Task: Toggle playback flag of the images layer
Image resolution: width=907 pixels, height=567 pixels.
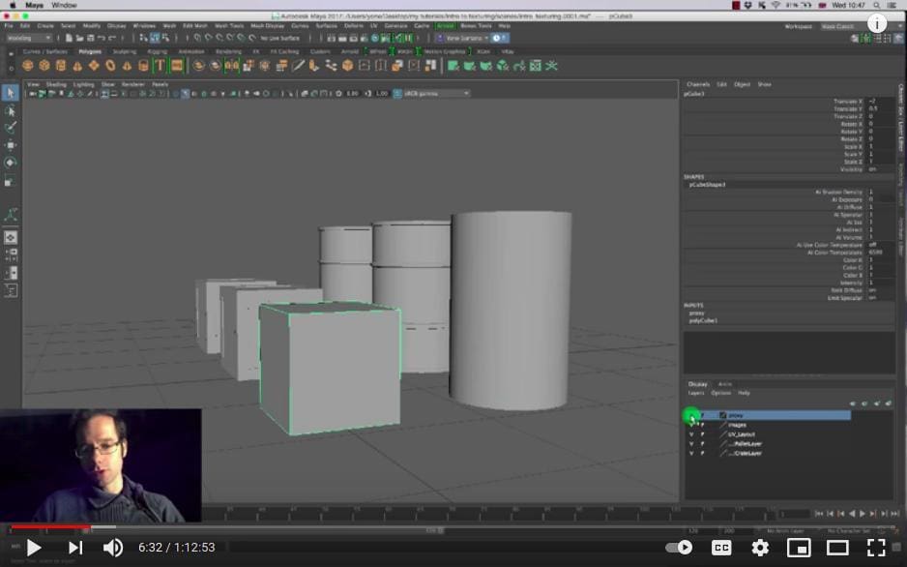Action: click(x=703, y=425)
